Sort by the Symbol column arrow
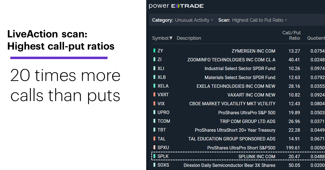 point(171,38)
